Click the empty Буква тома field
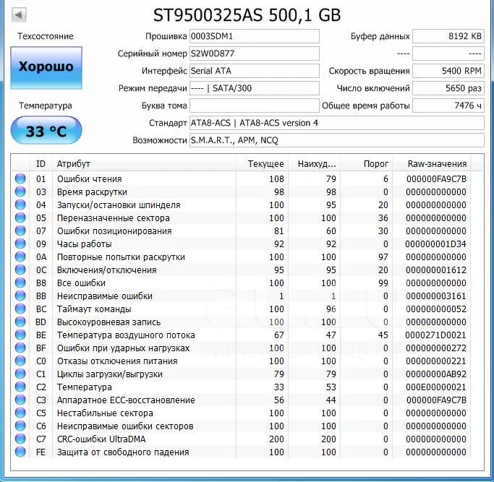This screenshot has height=482, width=494. 255,106
